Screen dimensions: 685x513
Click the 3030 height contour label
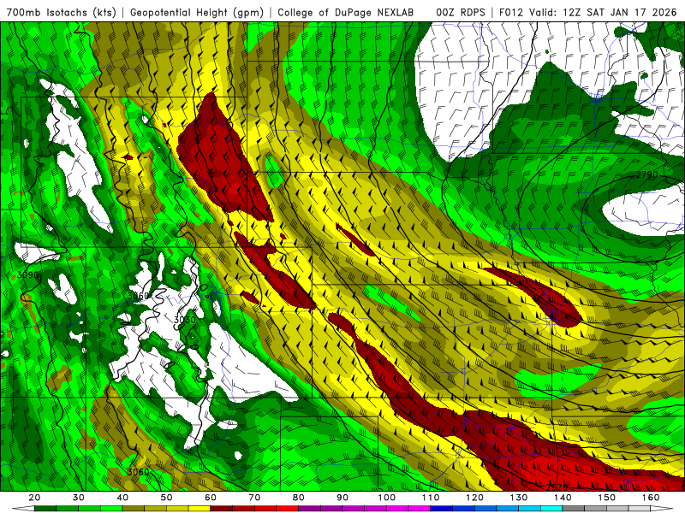click(185, 320)
